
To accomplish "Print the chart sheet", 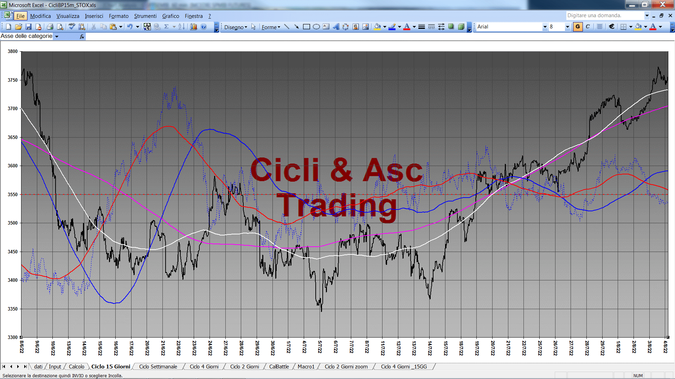I will [x=50, y=27].
